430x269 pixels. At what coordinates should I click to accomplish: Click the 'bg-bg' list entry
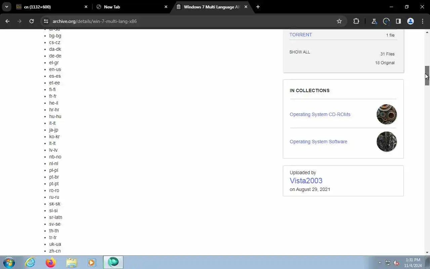coord(55,36)
